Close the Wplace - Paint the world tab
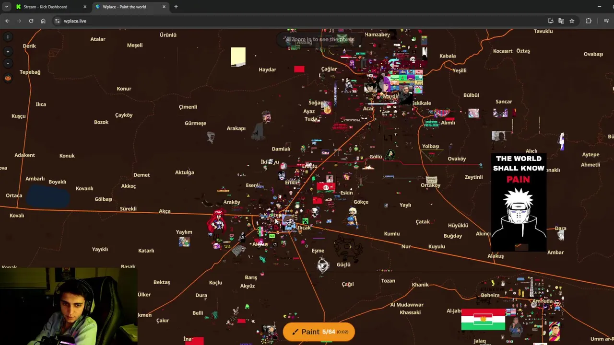The height and width of the screenshot is (345, 614). [164, 7]
